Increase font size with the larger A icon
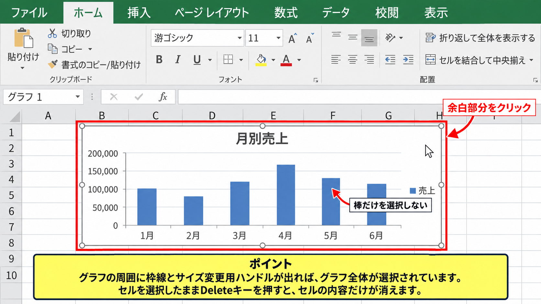 [293, 38]
